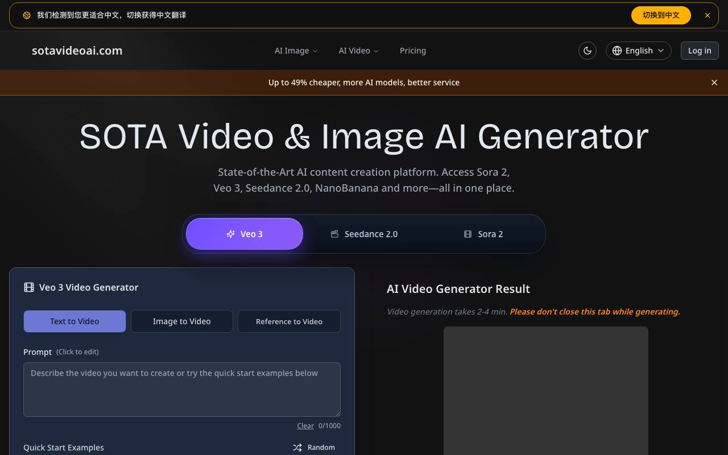The height and width of the screenshot is (455, 728).
Task: Switch to Text to Video mode
Action: pos(75,321)
